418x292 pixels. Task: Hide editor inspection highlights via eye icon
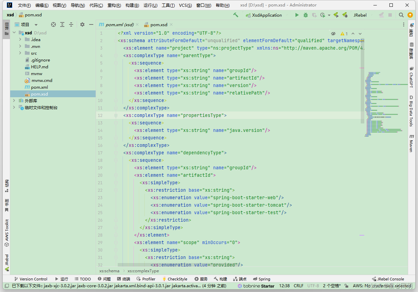click(333, 33)
